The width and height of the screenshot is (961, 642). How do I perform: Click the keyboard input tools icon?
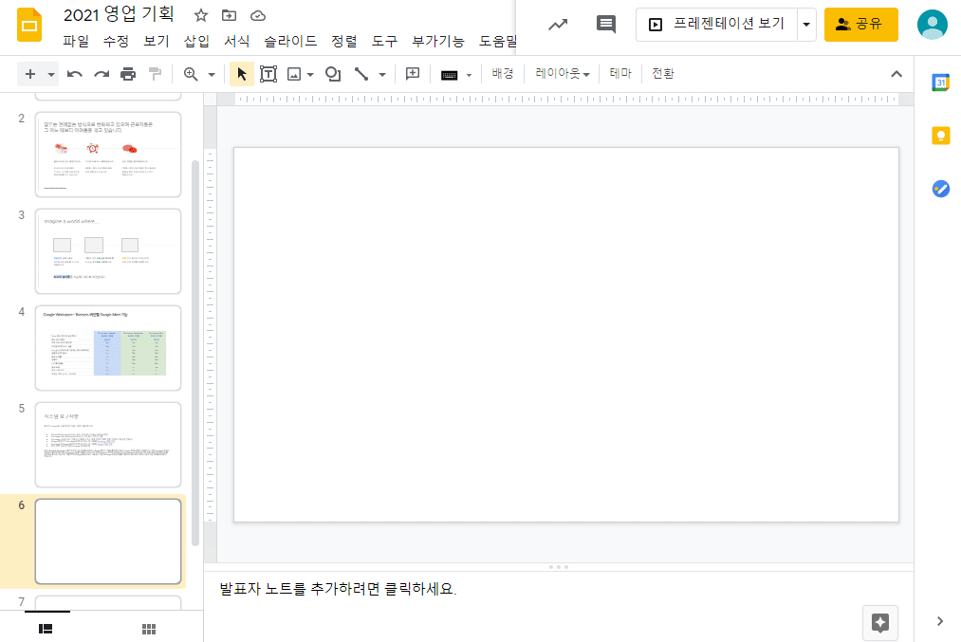coord(450,75)
